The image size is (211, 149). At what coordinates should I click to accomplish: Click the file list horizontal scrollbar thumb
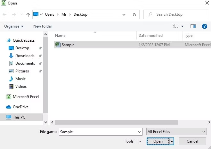click(116, 122)
